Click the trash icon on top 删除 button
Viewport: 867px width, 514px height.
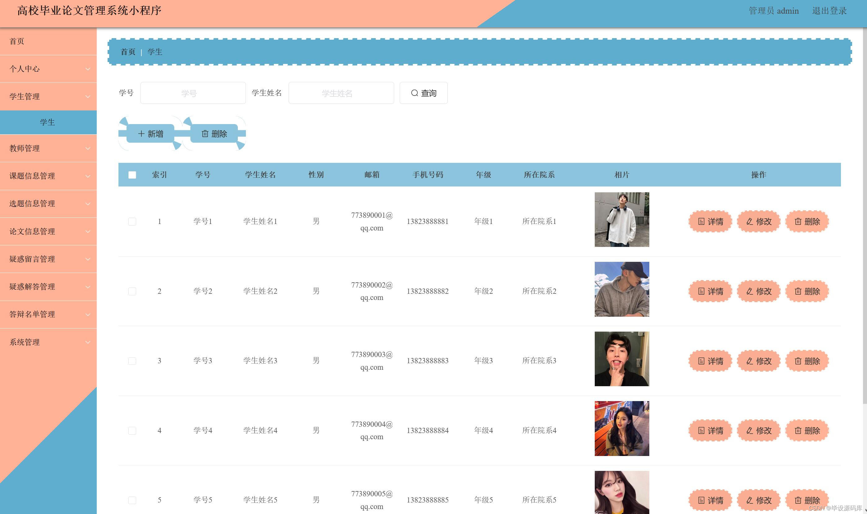click(205, 134)
